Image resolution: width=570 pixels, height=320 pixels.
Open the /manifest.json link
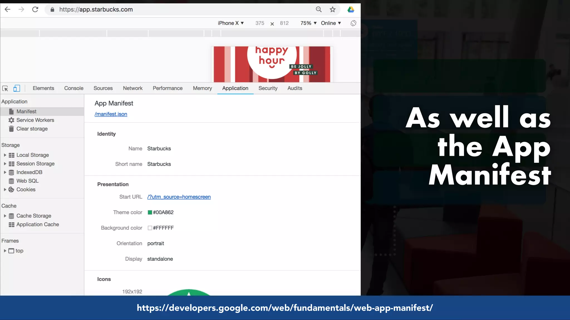[x=111, y=114]
